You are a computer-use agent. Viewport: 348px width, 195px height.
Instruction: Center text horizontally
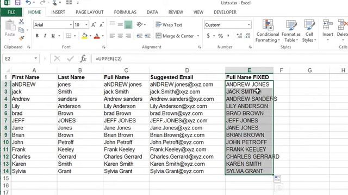click(120, 36)
